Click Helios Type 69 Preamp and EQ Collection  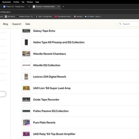[59, 42]
